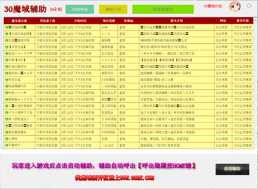Open the 30发布站 tab
This screenshot has height=189, width=258.
(79, 9)
